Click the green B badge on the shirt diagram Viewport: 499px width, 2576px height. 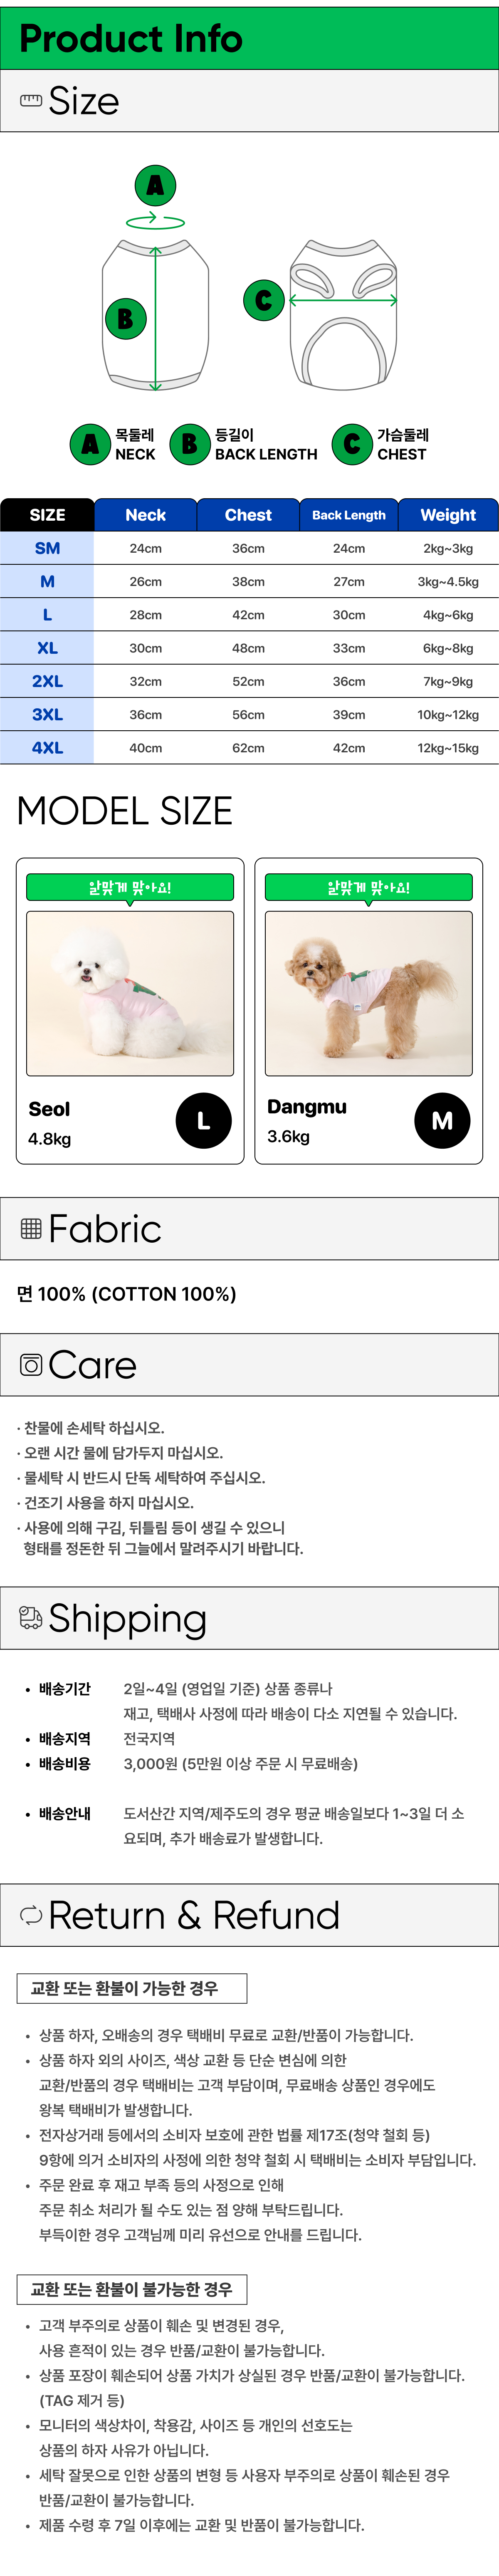click(x=126, y=319)
